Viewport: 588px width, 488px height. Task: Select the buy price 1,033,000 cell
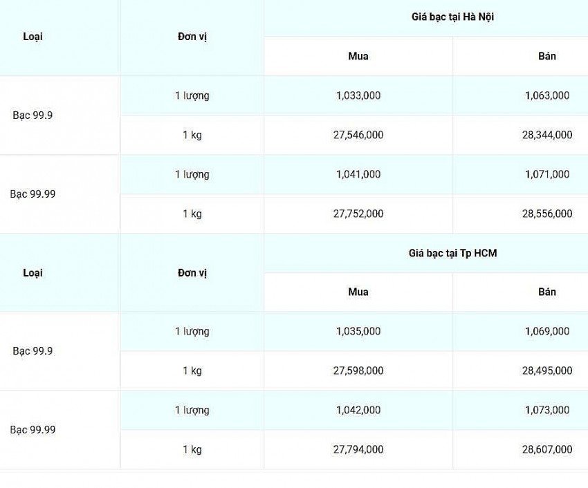358,95
